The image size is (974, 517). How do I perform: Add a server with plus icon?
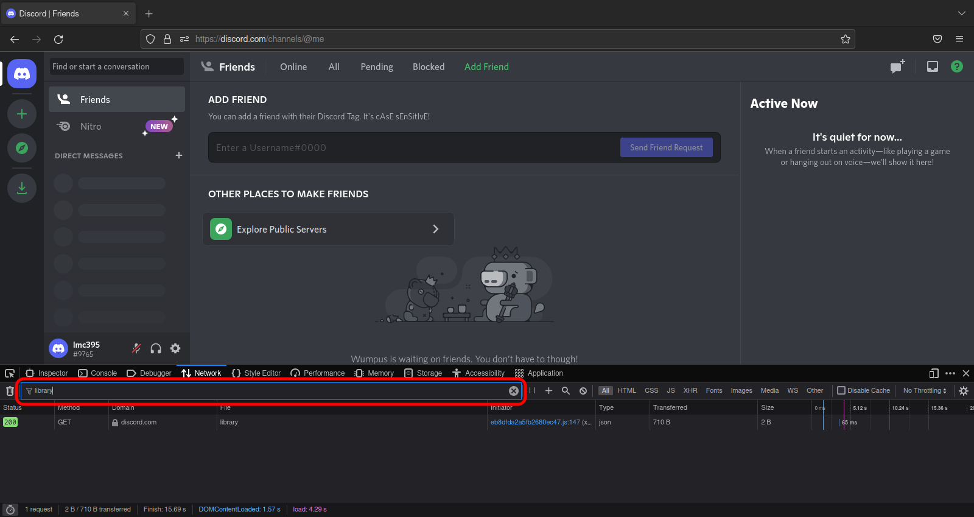click(22, 114)
